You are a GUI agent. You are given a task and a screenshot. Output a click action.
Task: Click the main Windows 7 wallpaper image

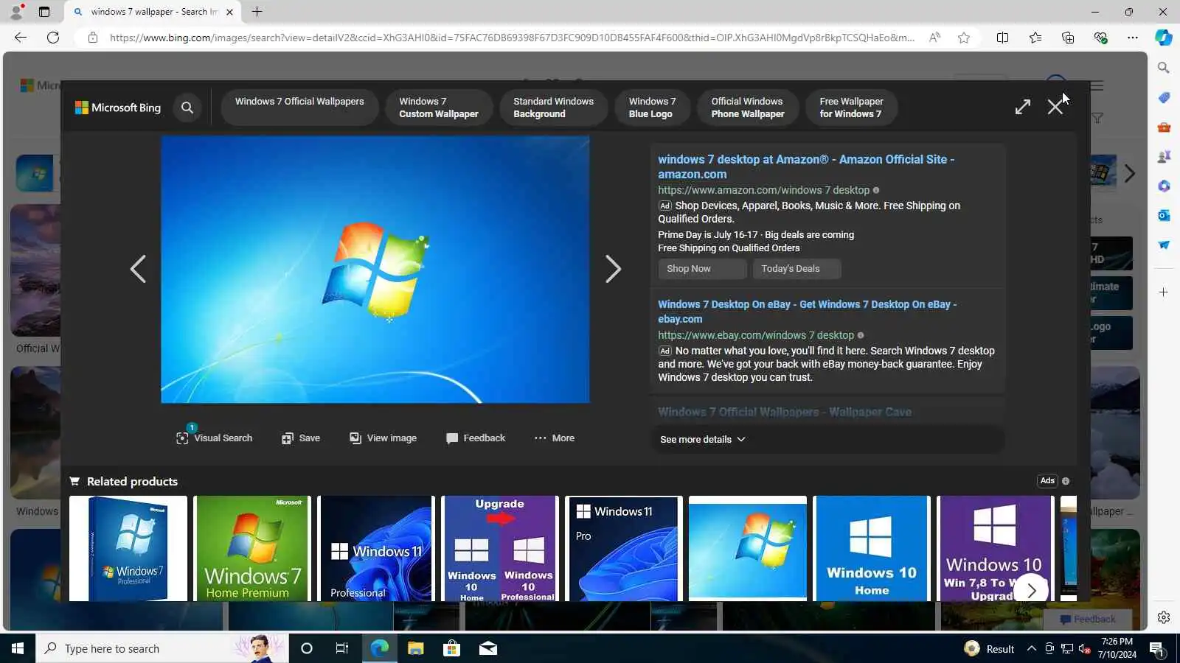pos(375,269)
